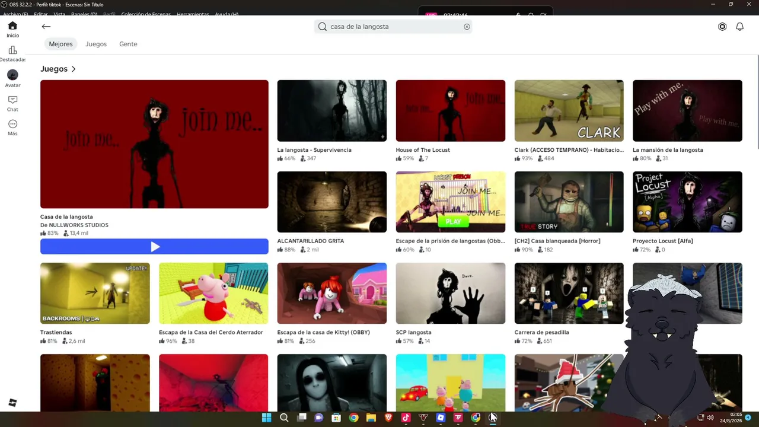Expand the Juegos section heading
Image resolution: width=759 pixels, height=427 pixels.
click(58, 69)
